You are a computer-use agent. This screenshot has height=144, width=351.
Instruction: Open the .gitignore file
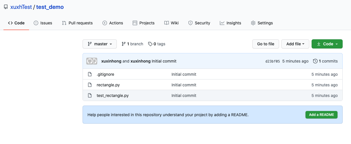pyautogui.click(x=105, y=74)
